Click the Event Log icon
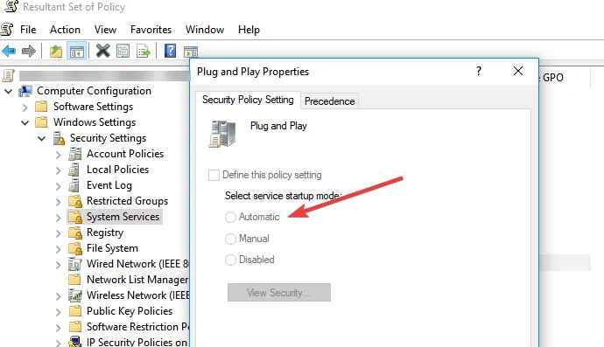Screen dimensions: 604x347 click(74, 185)
